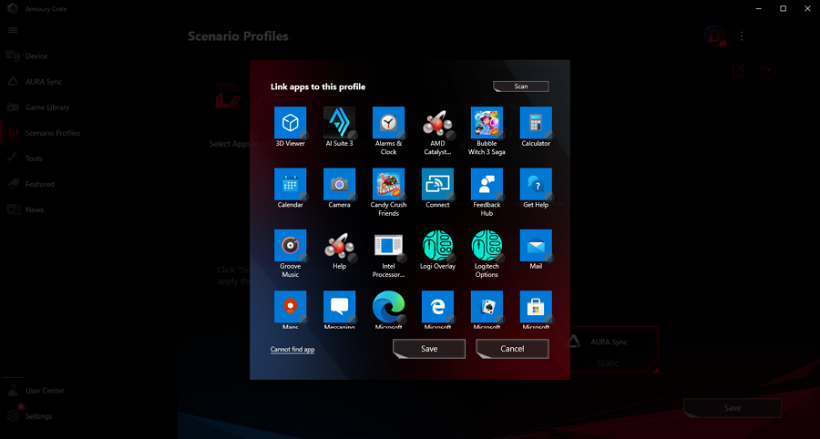Select the Calendar app icon

[291, 184]
